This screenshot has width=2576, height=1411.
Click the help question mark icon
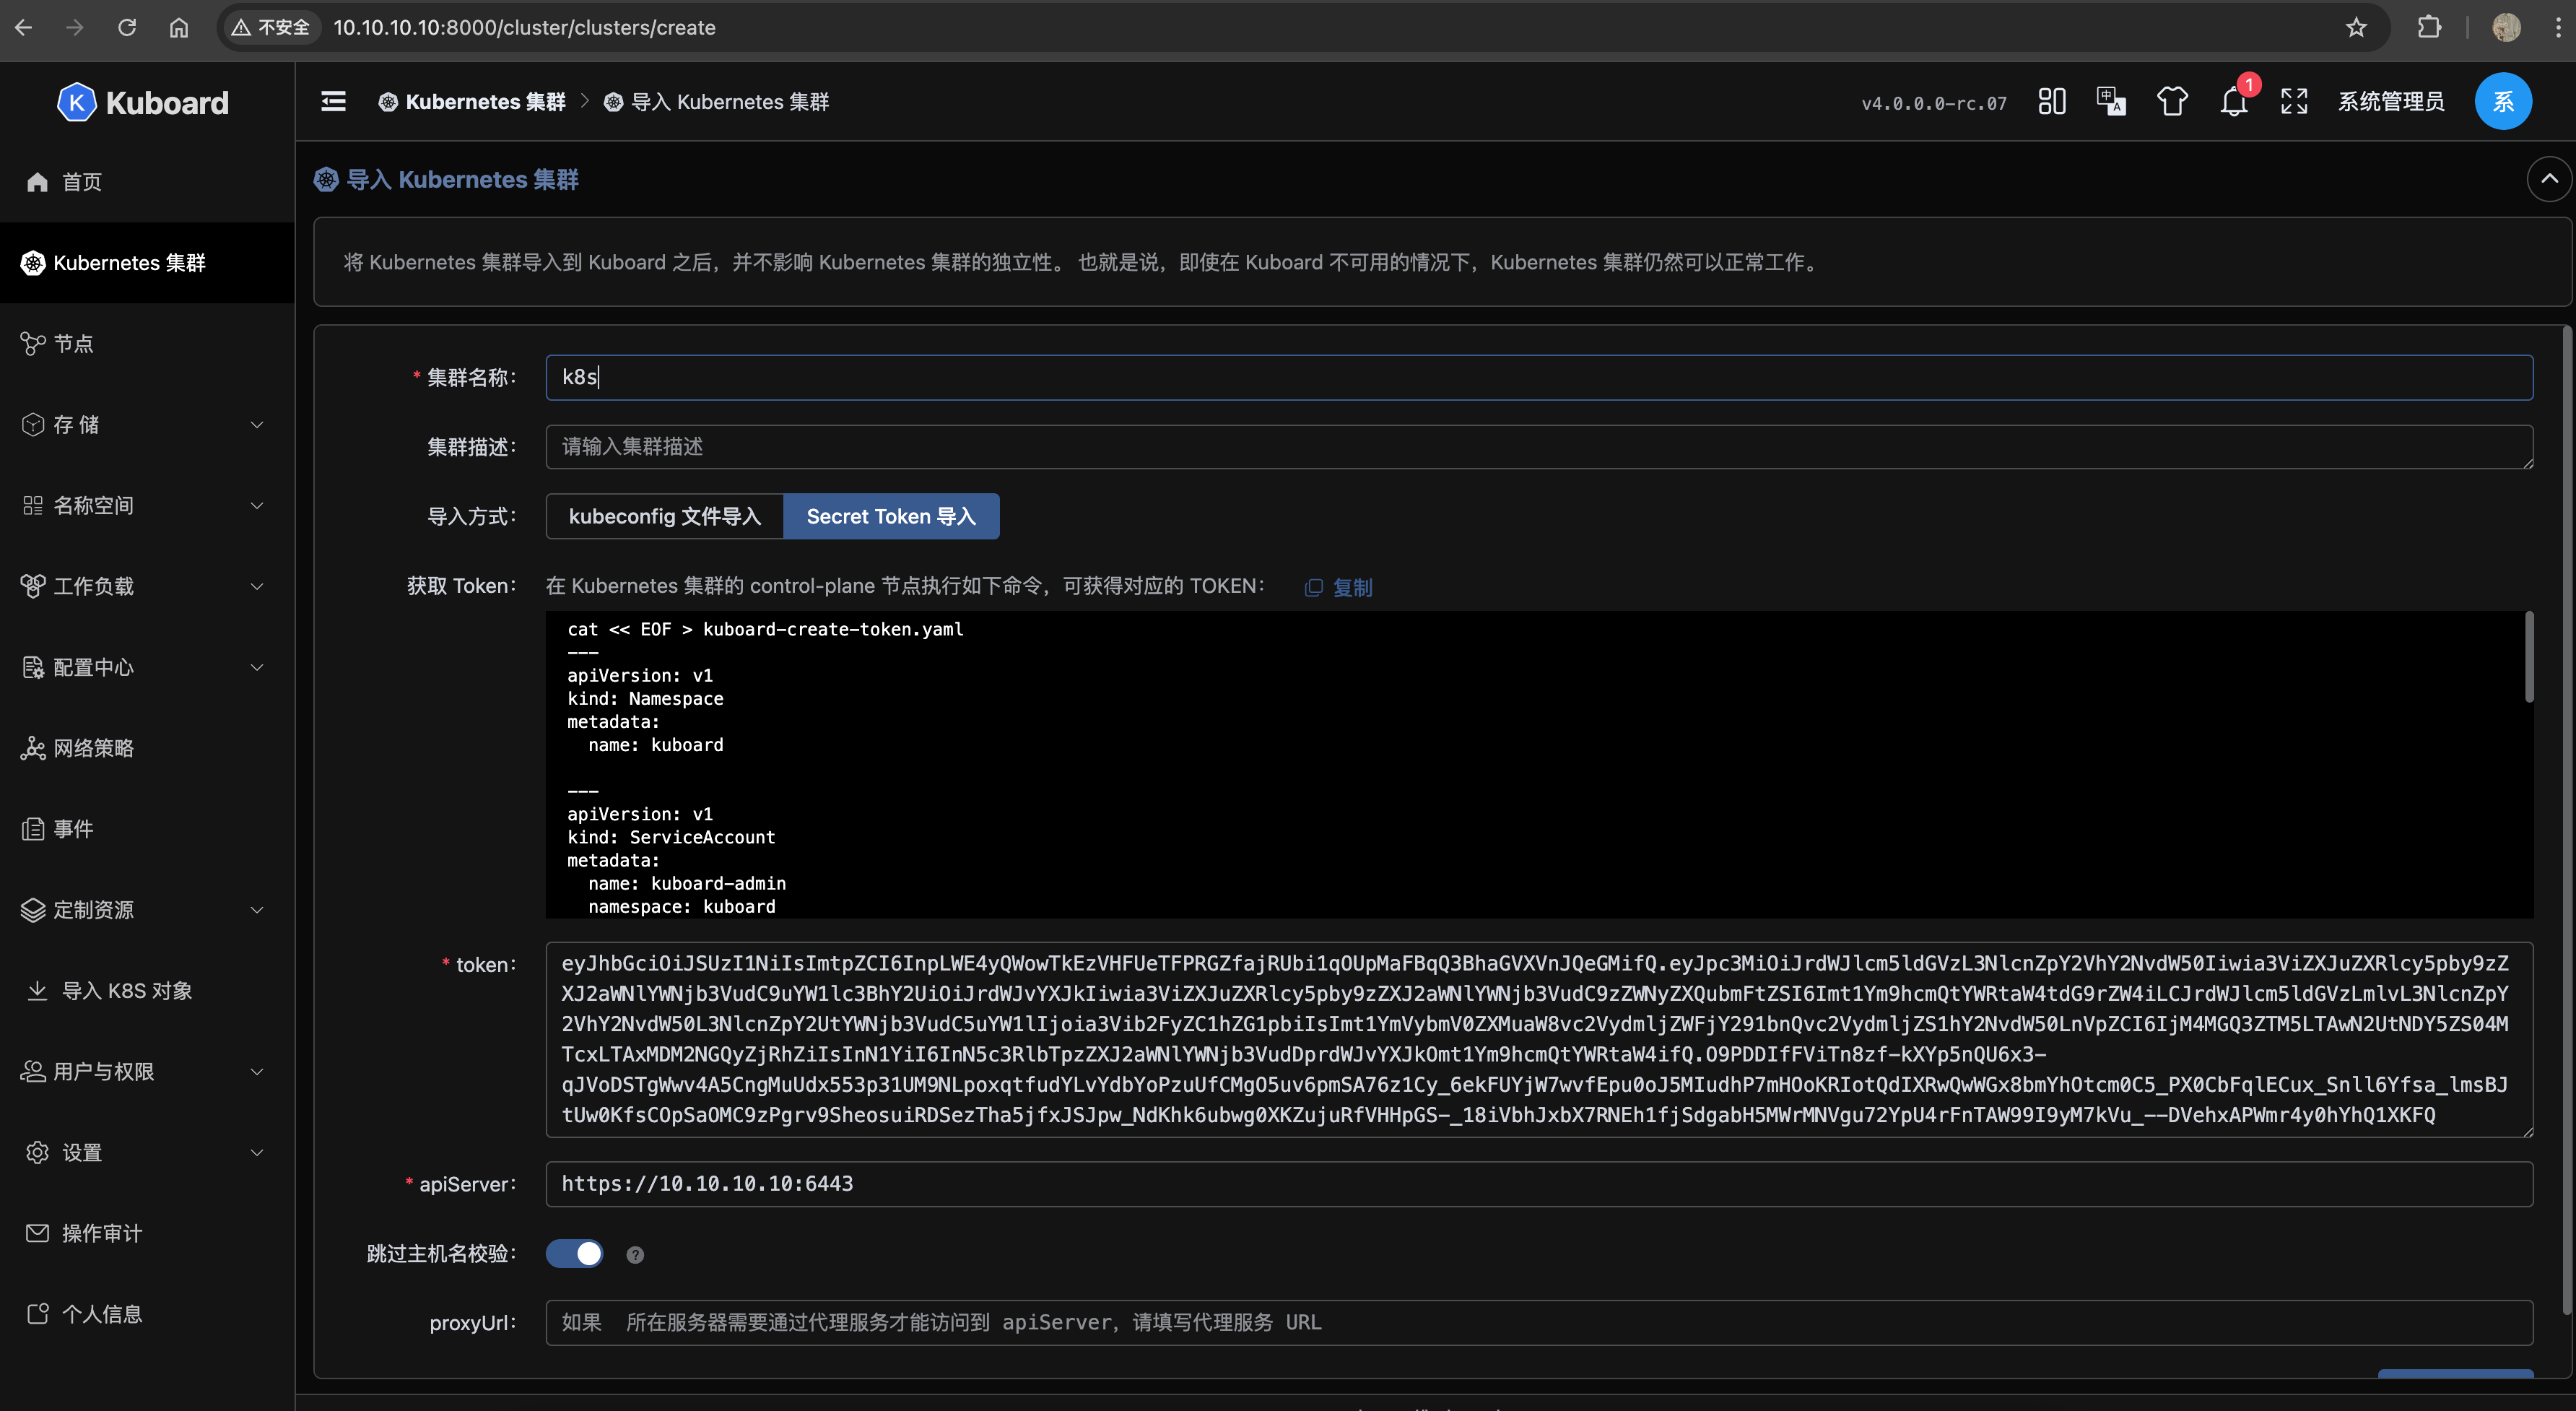pyautogui.click(x=635, y=1254)
